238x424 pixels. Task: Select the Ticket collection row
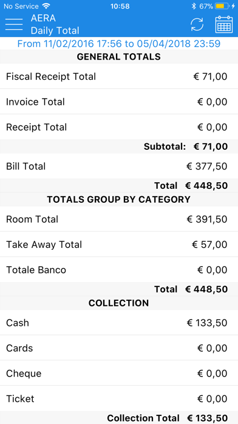pos(119,399)
